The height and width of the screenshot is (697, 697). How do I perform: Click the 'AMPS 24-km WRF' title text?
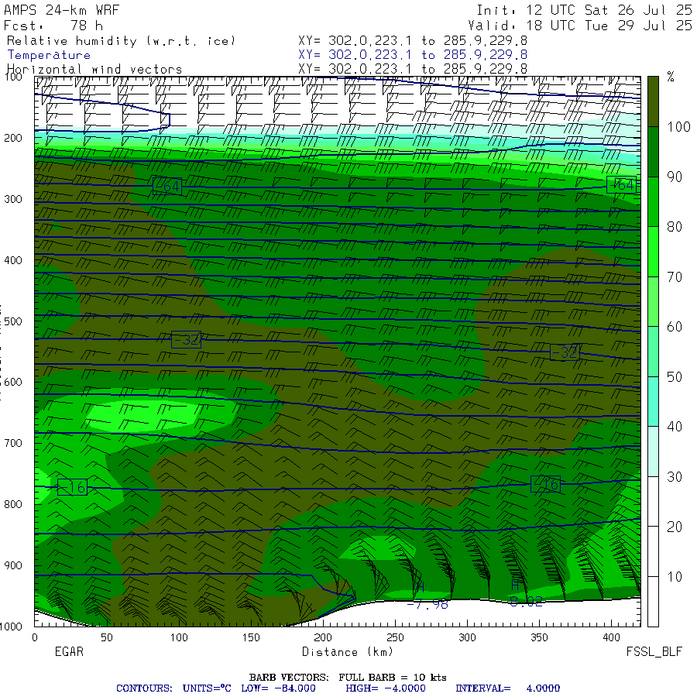pyautogui.click(x=61, y=10)
